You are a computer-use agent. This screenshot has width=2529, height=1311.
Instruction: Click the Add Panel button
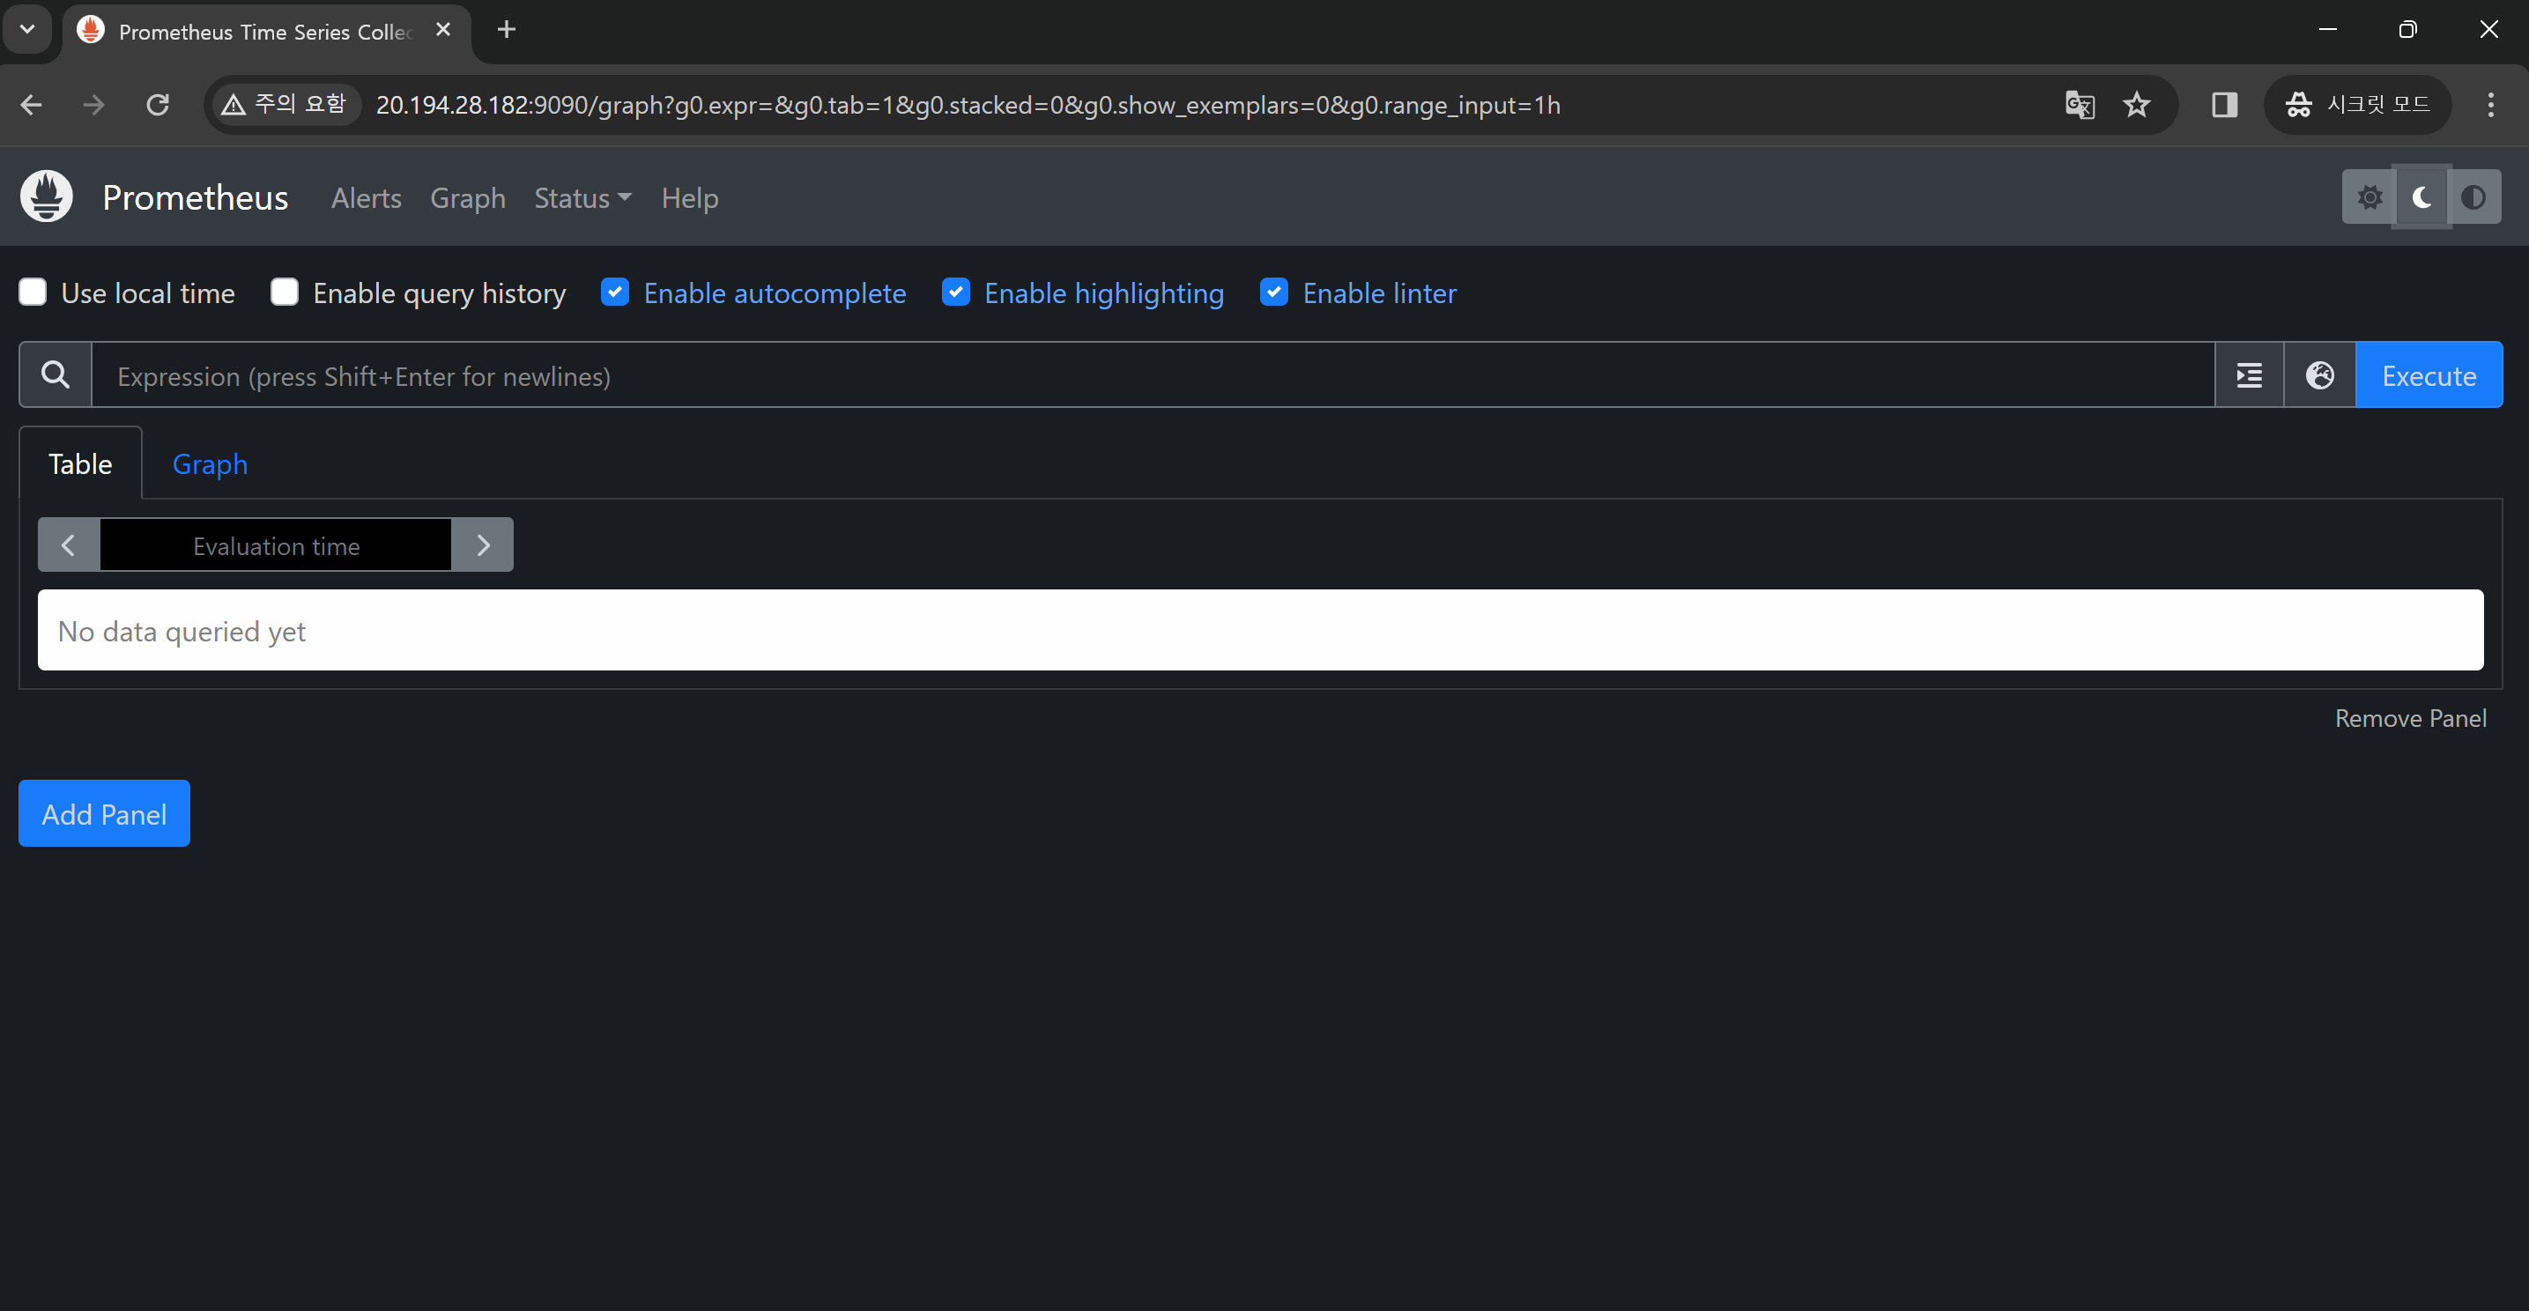104,813
